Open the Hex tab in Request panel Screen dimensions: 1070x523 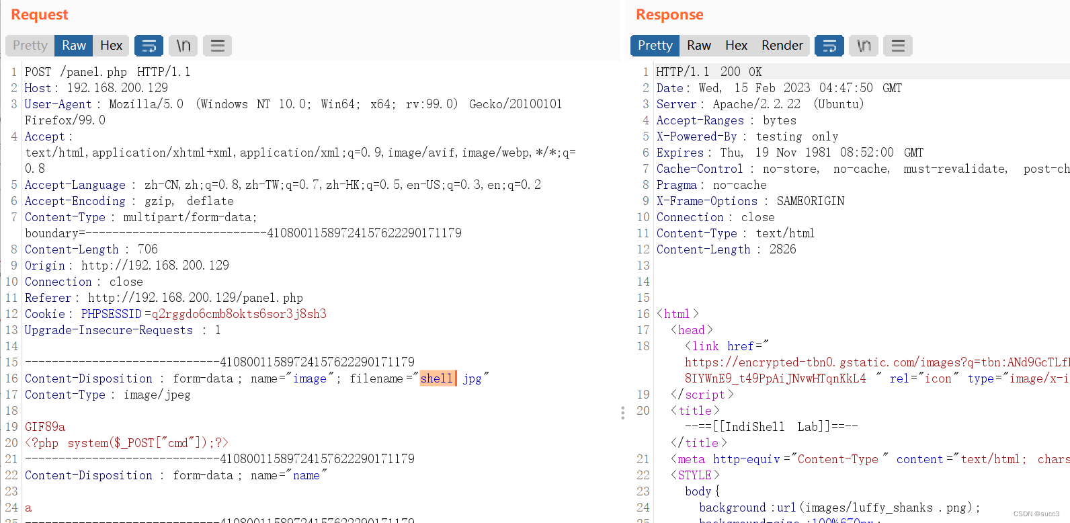coord(111,46)
